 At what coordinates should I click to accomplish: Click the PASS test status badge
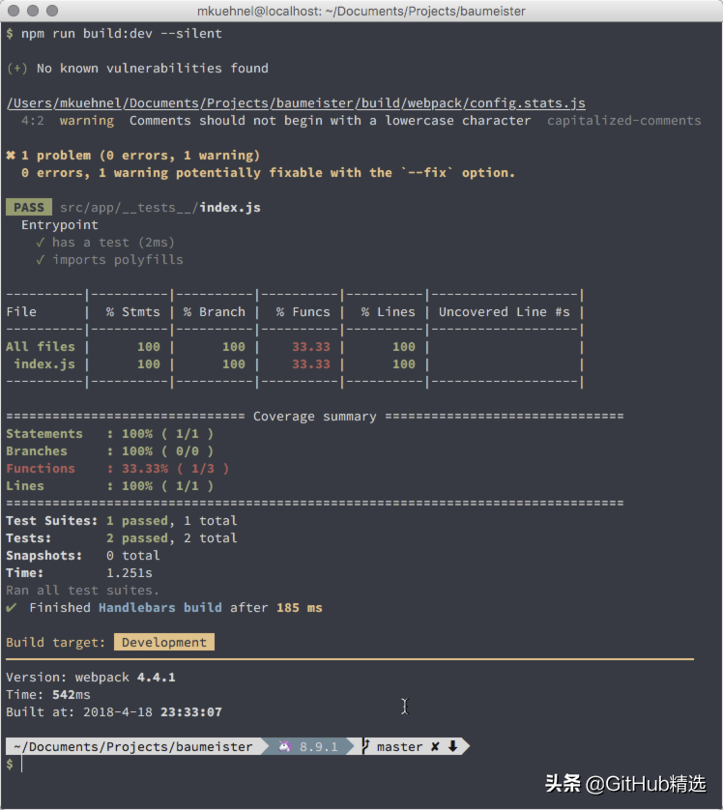[x=29, y=207]
